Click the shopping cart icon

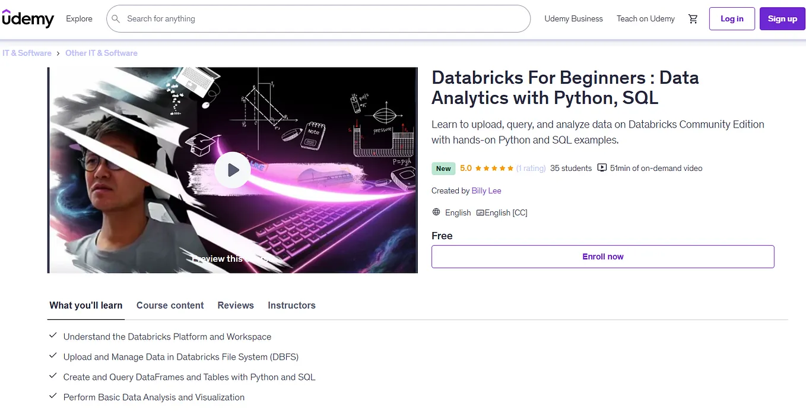coord(693,18)
